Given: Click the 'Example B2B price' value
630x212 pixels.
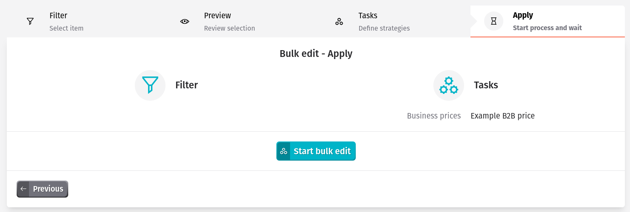Looking at the screenshot, I should point(502,116).
